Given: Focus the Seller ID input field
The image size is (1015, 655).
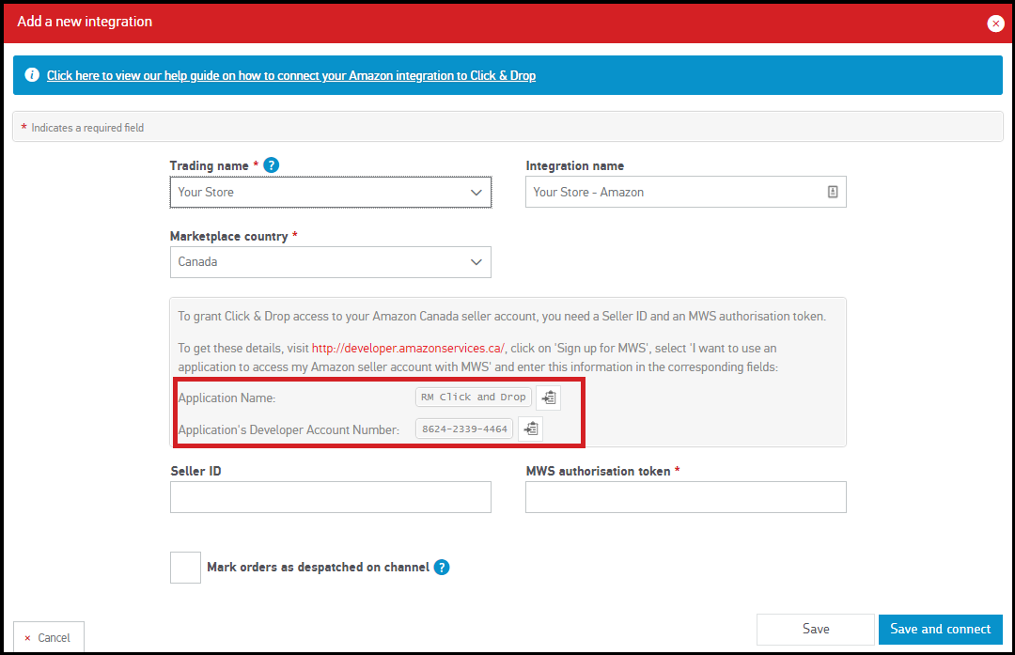Looking at the screenshot, I should [x=330, y=497].
